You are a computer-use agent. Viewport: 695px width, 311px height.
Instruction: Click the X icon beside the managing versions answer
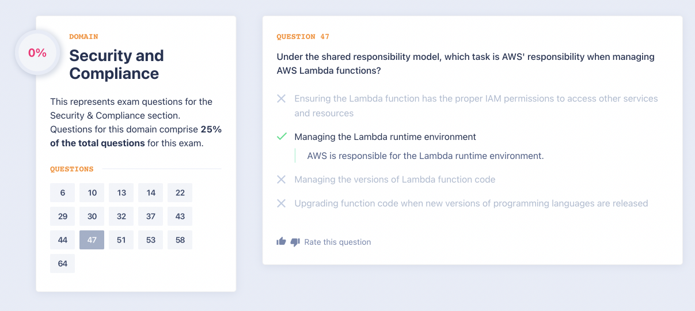point(282,180)
